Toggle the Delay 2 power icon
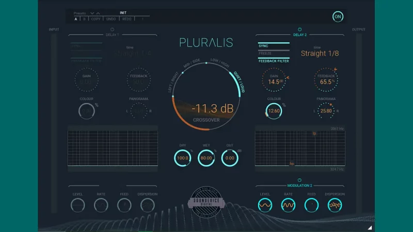Screen dimensions: 413x232 (299, 29)
